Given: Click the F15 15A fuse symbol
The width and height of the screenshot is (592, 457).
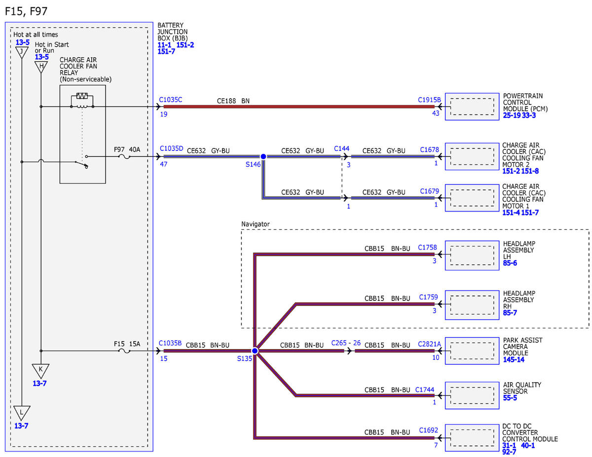Looking at the screenshot, I should click(x=125, y=351).
